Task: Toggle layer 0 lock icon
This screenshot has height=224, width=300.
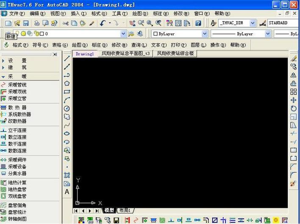Action: tap(36, 34)
